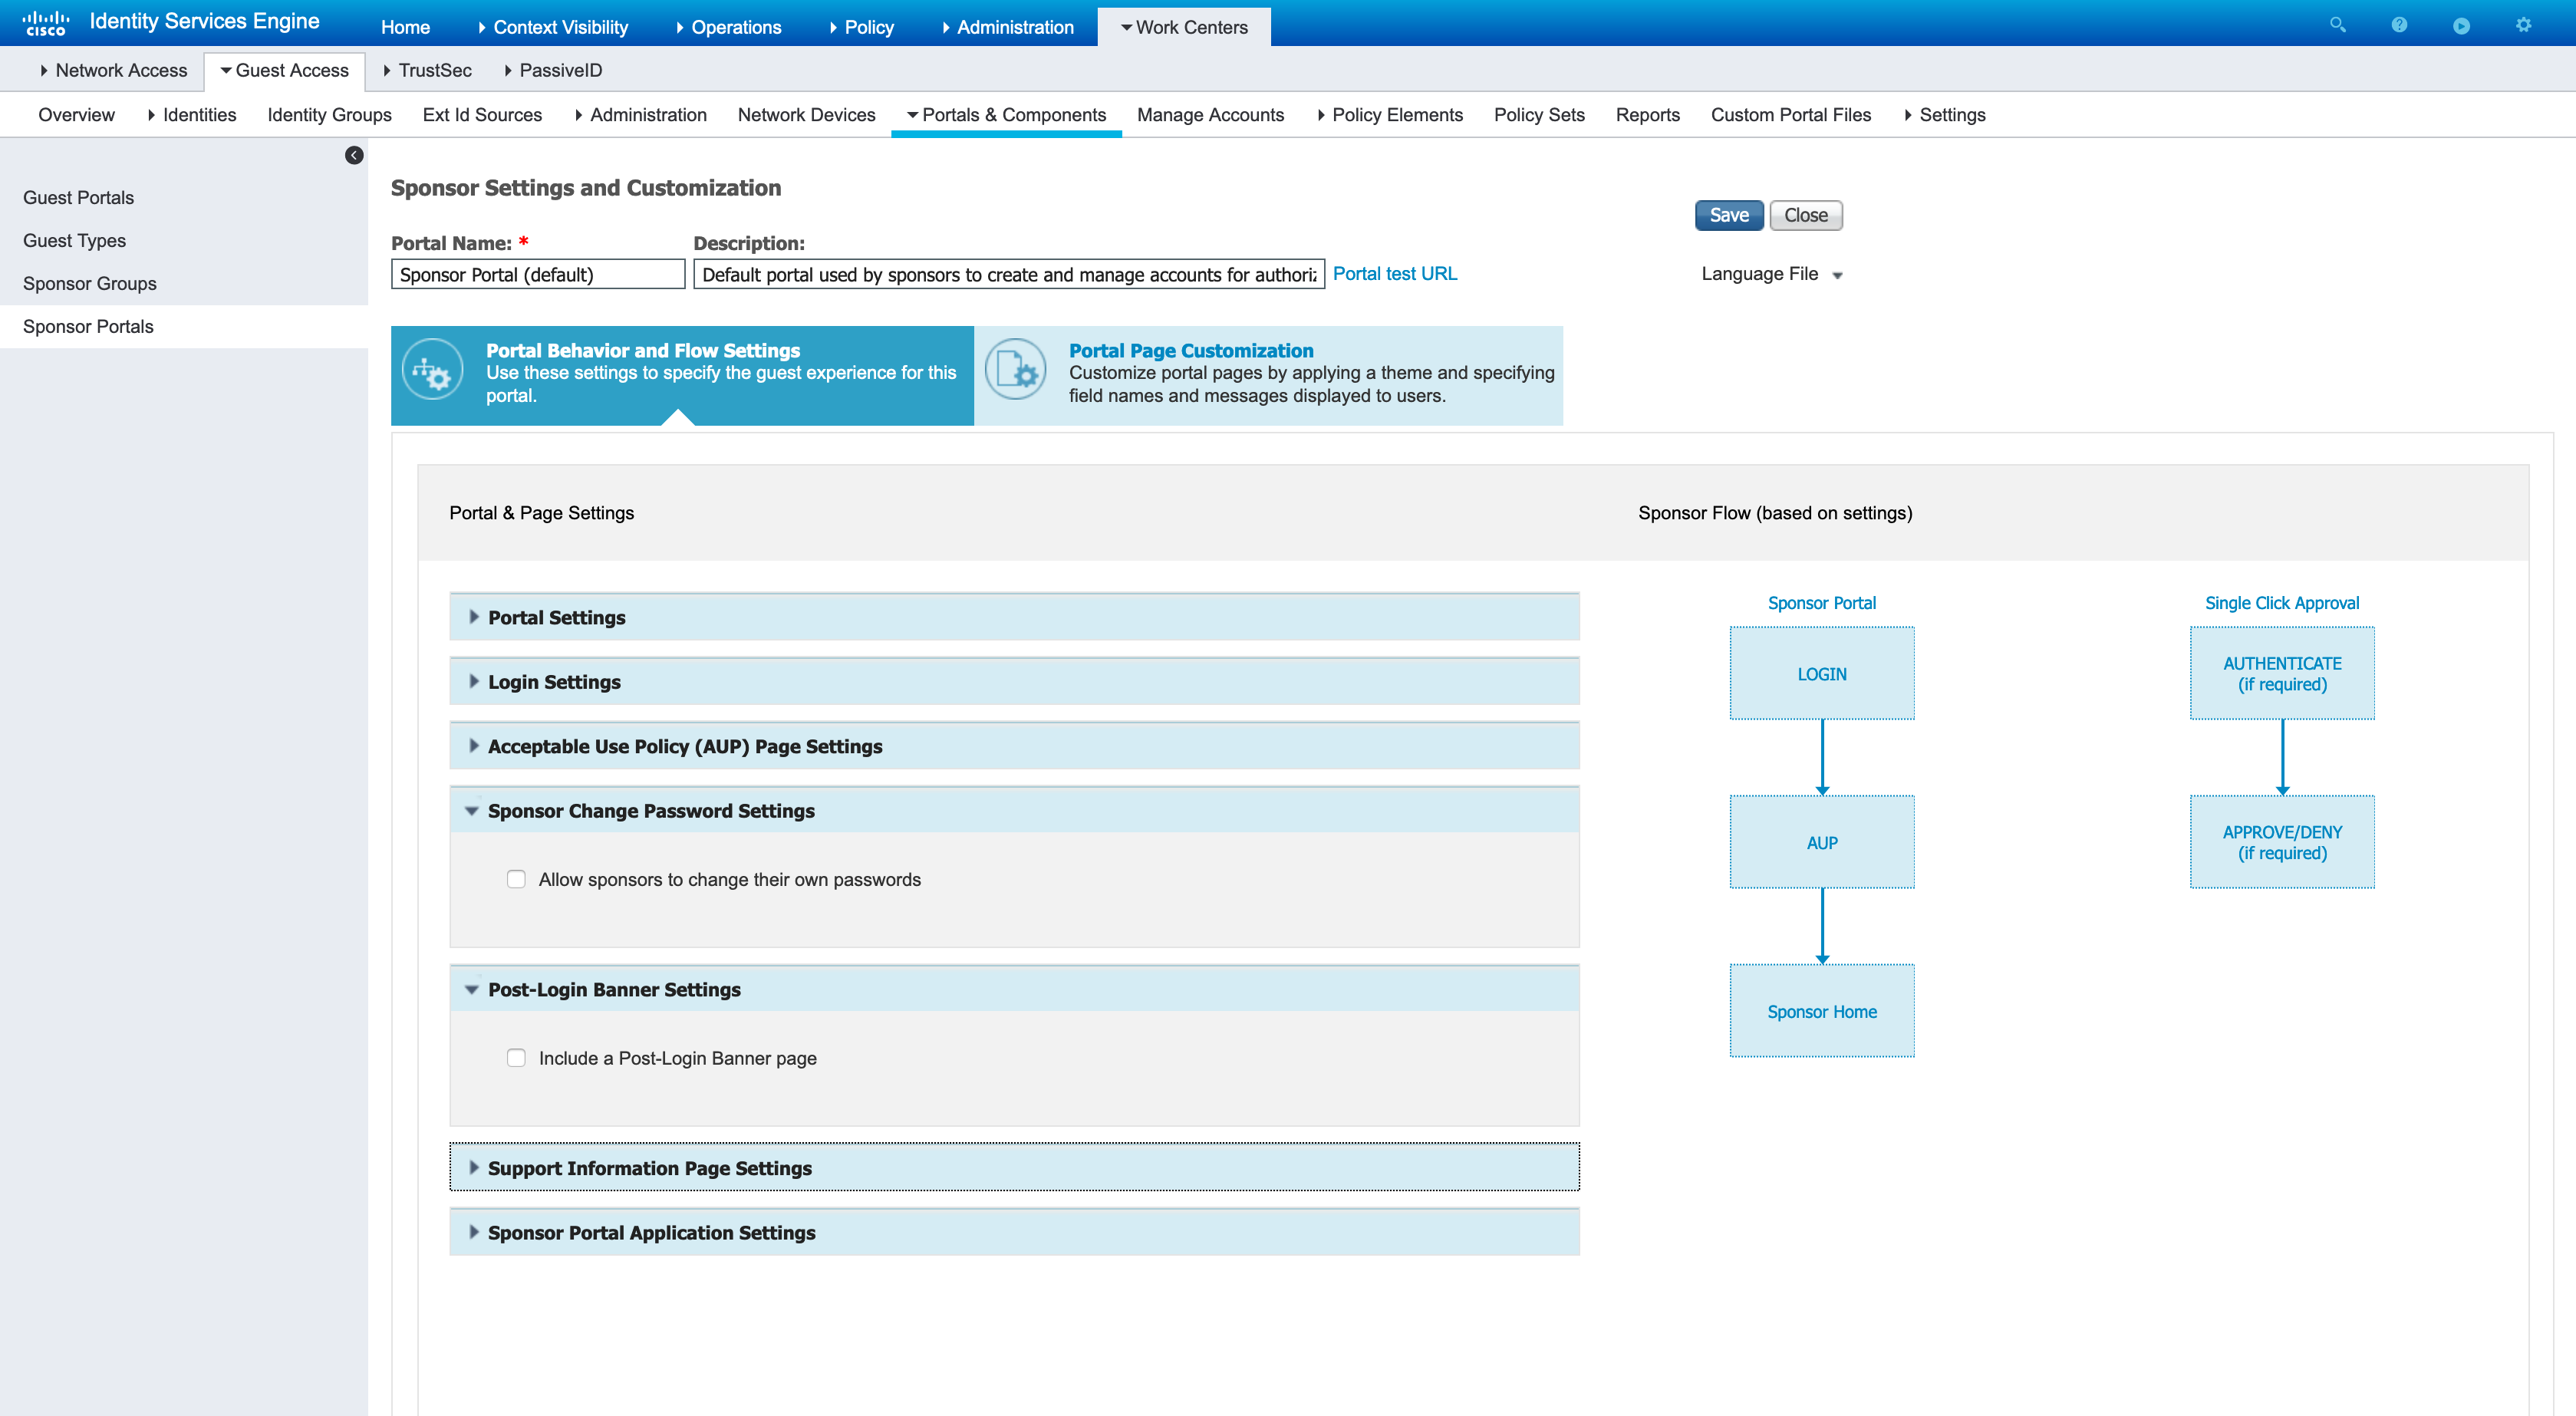Expand the Portal Settings section
2576x1416 pixels.
(1014, 617)
